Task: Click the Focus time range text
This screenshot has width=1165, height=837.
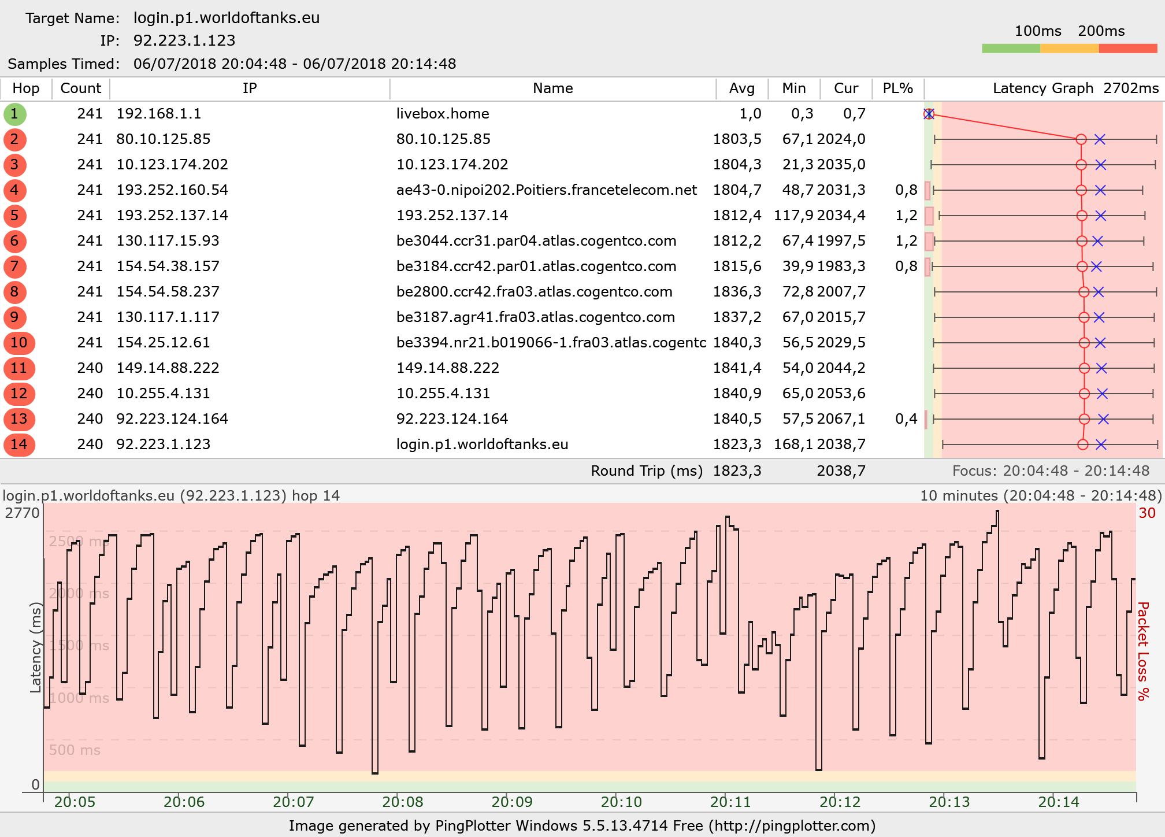Action: point(1051,471)
